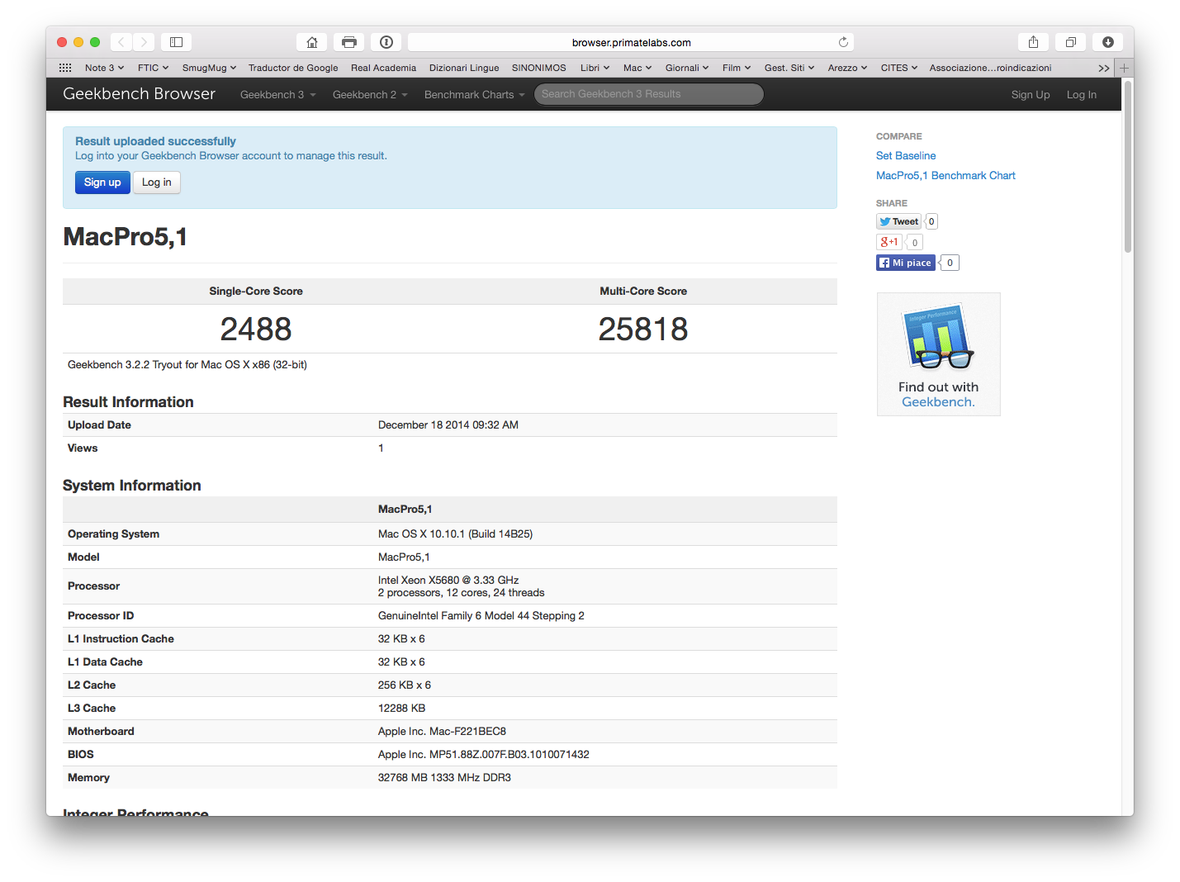Click the Upload Date value December 18 2014
The image size is (1180, 882).
point(448,425)
